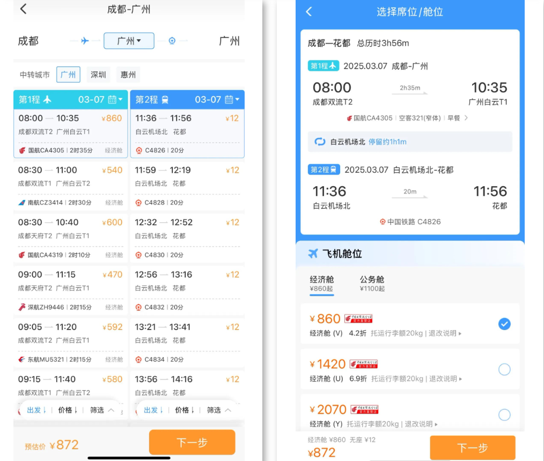Tap the back arrow on 成都-广州 screen
This screenshot has height=461, width=544.
pos(23,9)
